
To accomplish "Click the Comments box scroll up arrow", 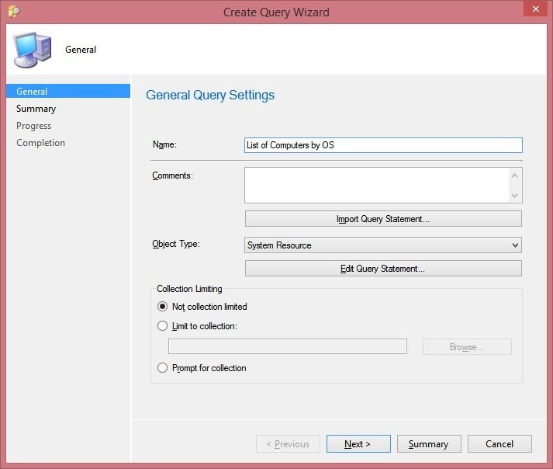I will [x=514, y=175].
